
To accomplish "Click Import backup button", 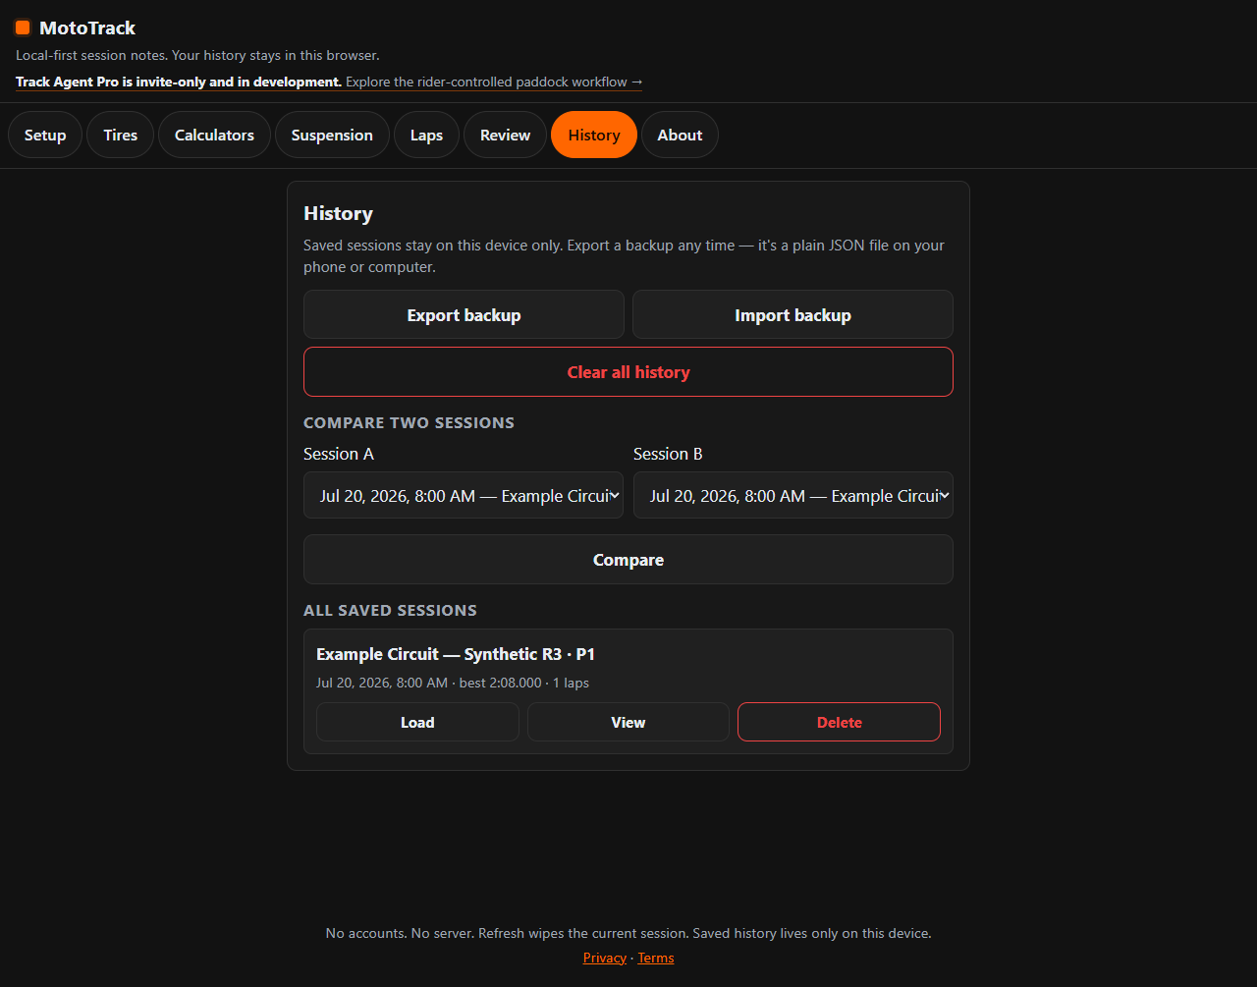I will click(792, 314).
